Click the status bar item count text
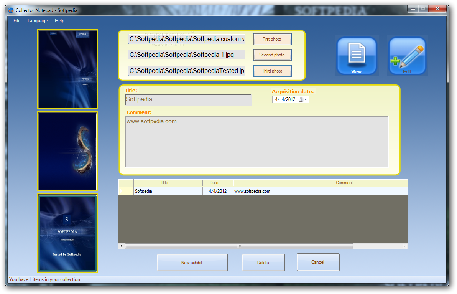The height and width of the screenshot is (294, 457). [44, 279]
